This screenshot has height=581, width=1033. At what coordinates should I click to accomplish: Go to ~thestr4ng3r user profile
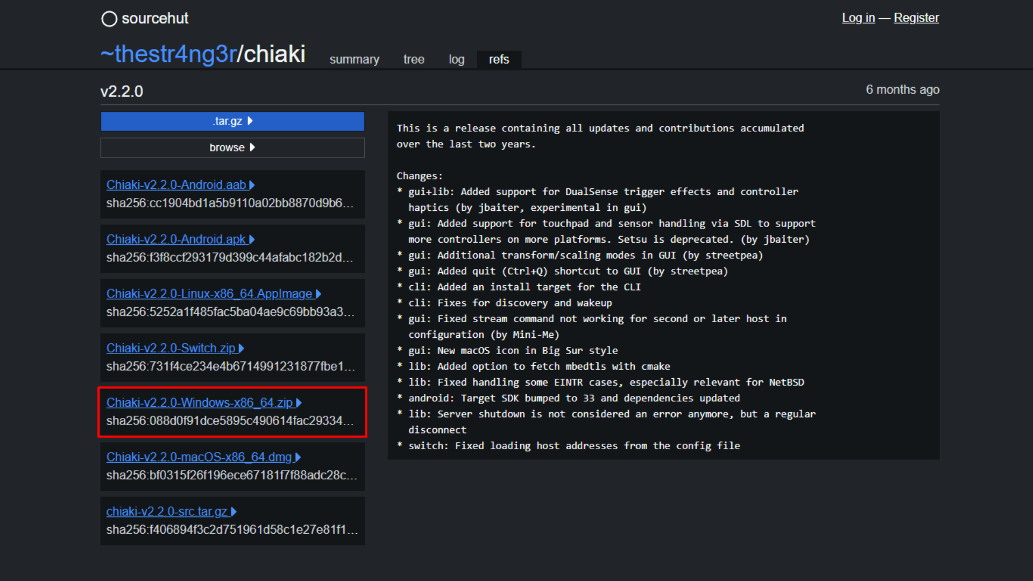(168, 54)
